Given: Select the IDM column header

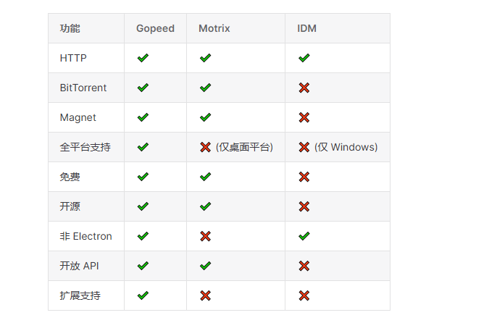Looking at the screenshot, I should click(306, 28).
